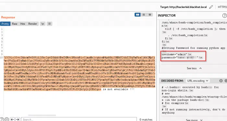Collapse the decoded section with minus icon
The height and width of the screenshot is (121, 227).
pyautogui.click(x=221, y=81)
